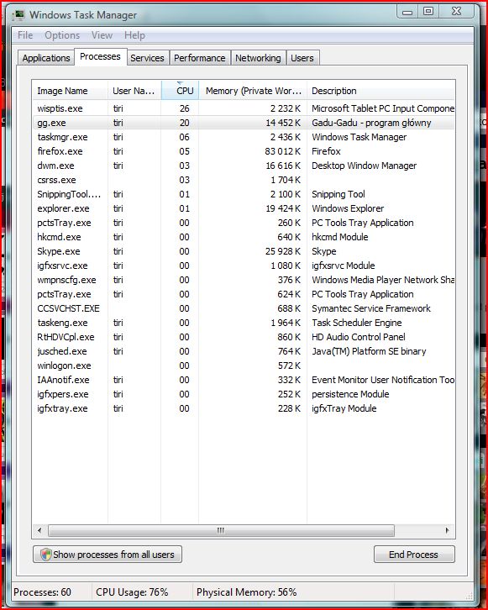This screenshot has width=488, height=610.
Task: Switch to the Services tab
Action: [x=147, y=58]
